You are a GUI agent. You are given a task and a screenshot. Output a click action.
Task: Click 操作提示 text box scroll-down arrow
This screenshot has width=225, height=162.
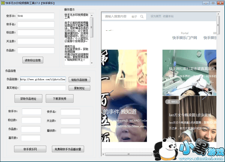pos(92,63)
